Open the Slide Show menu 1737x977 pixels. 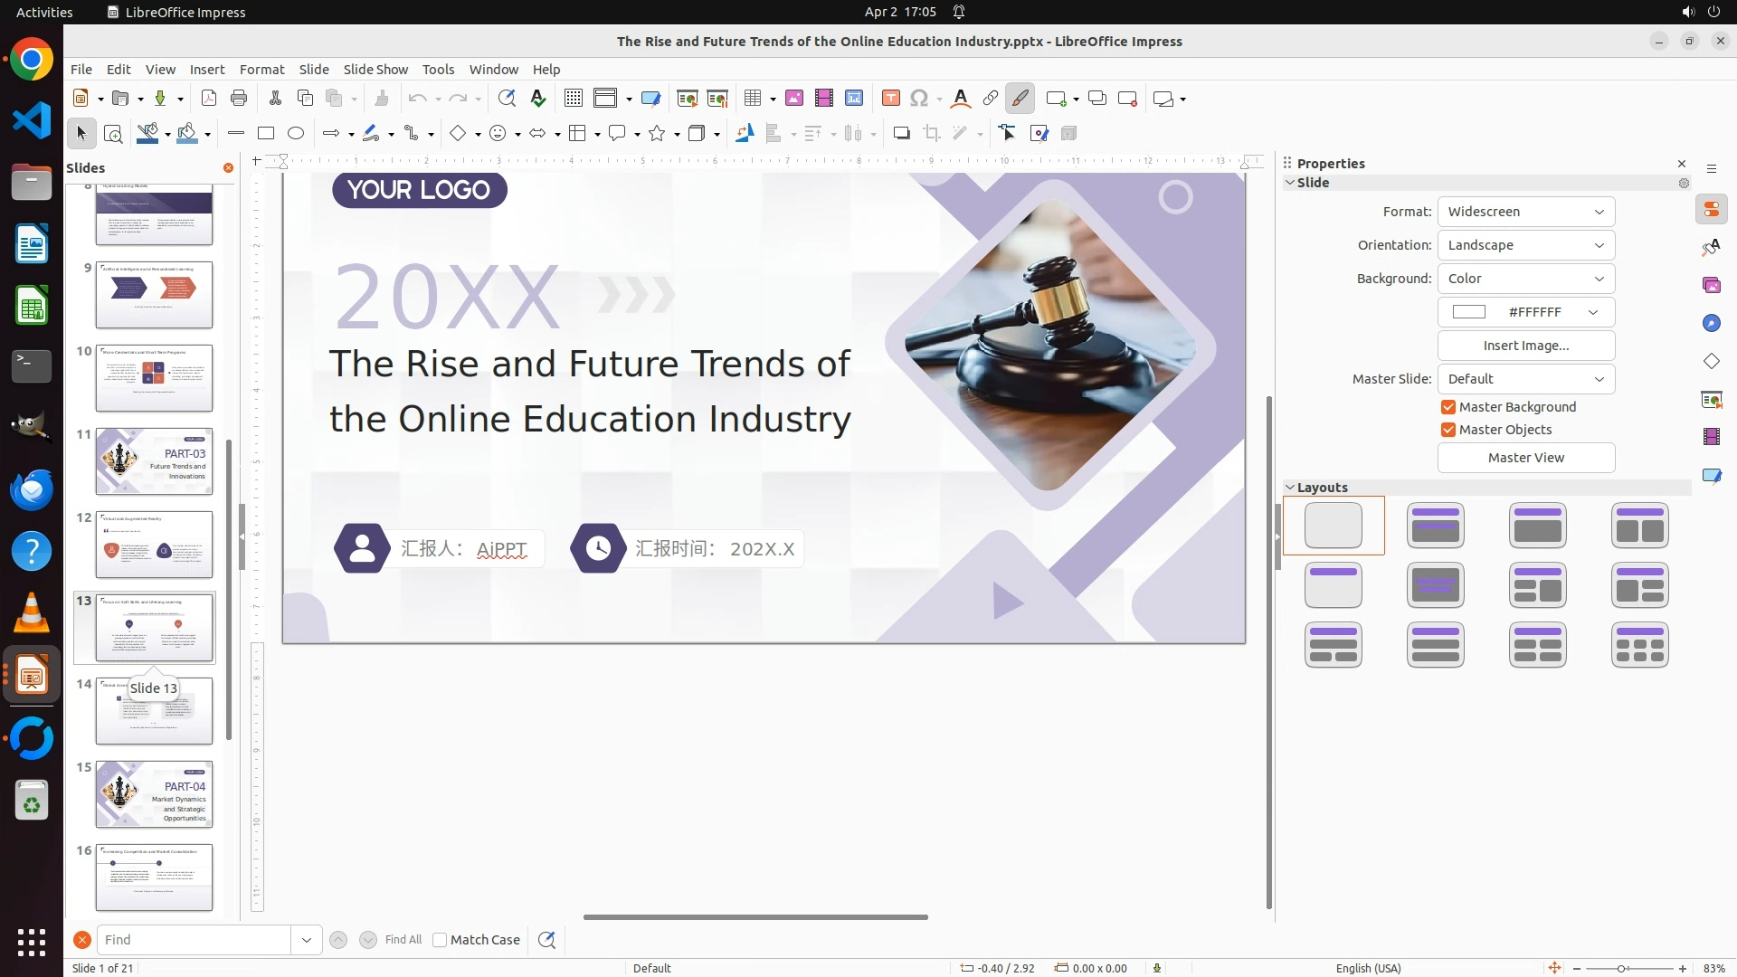click(375, 70)
